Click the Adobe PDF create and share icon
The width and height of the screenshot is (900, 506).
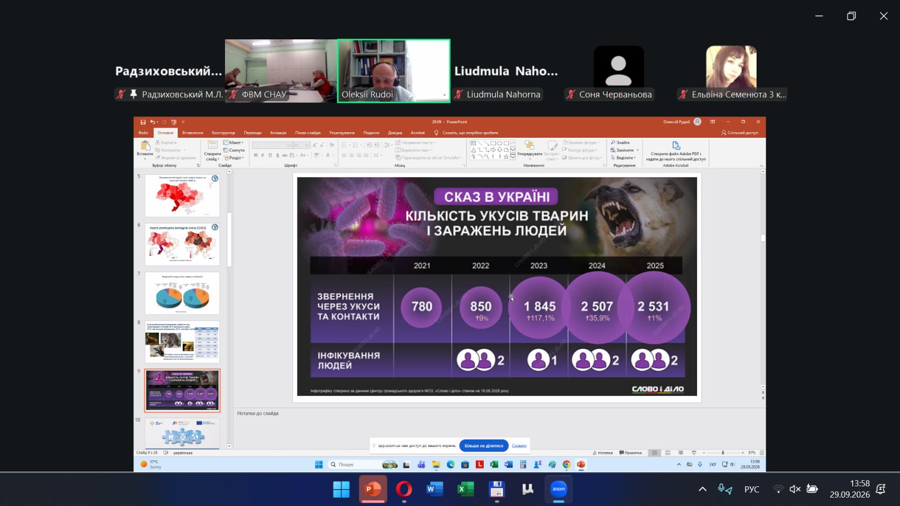pos(676,146)
